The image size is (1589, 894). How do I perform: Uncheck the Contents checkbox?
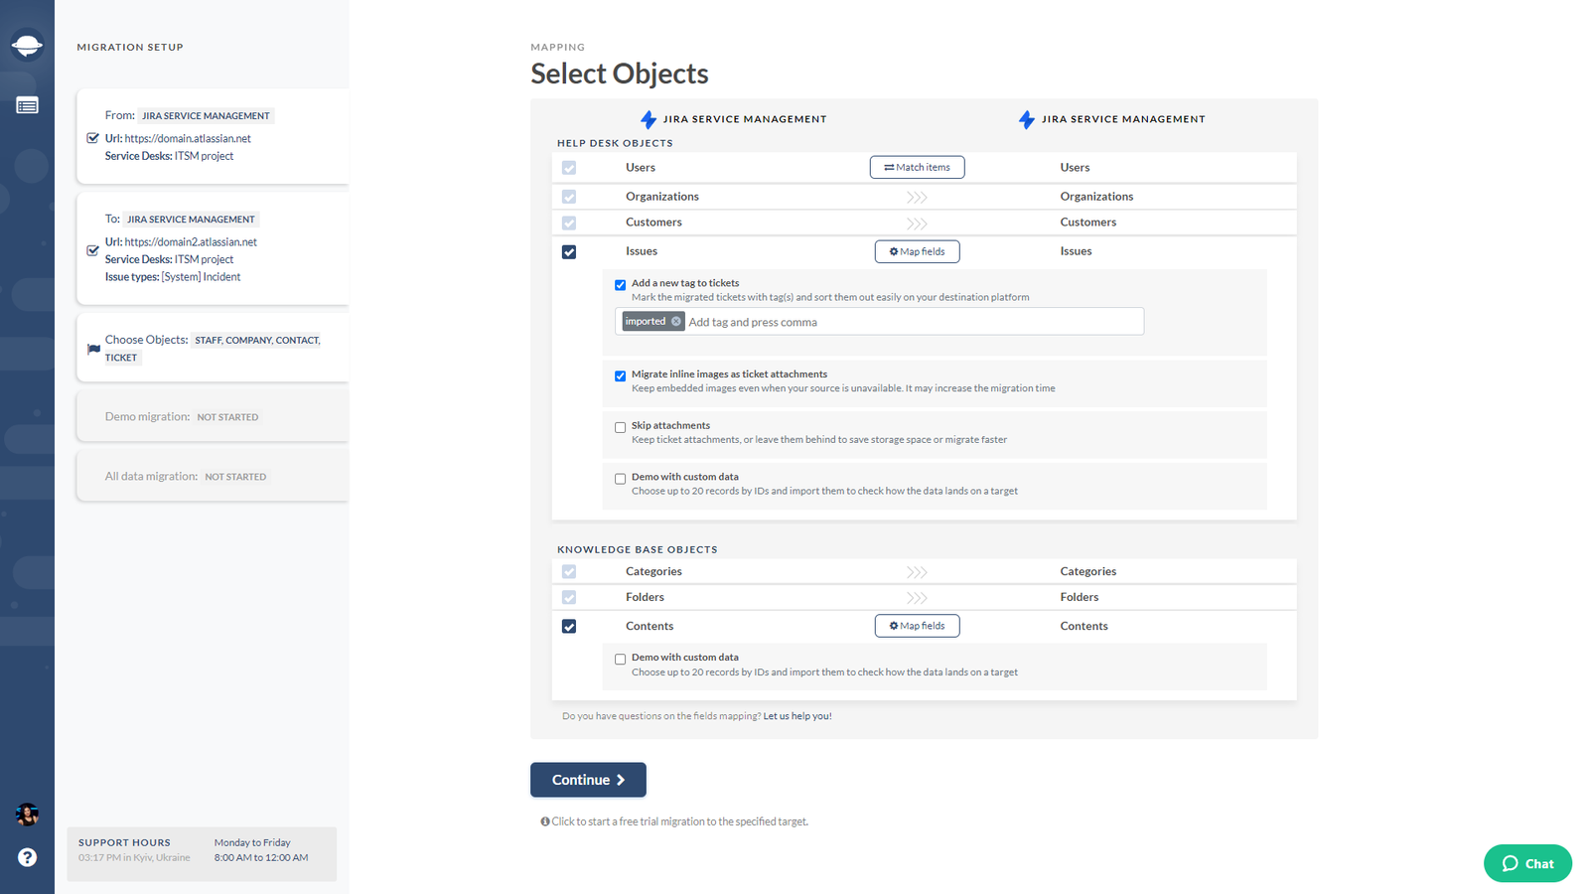[569, 626]
